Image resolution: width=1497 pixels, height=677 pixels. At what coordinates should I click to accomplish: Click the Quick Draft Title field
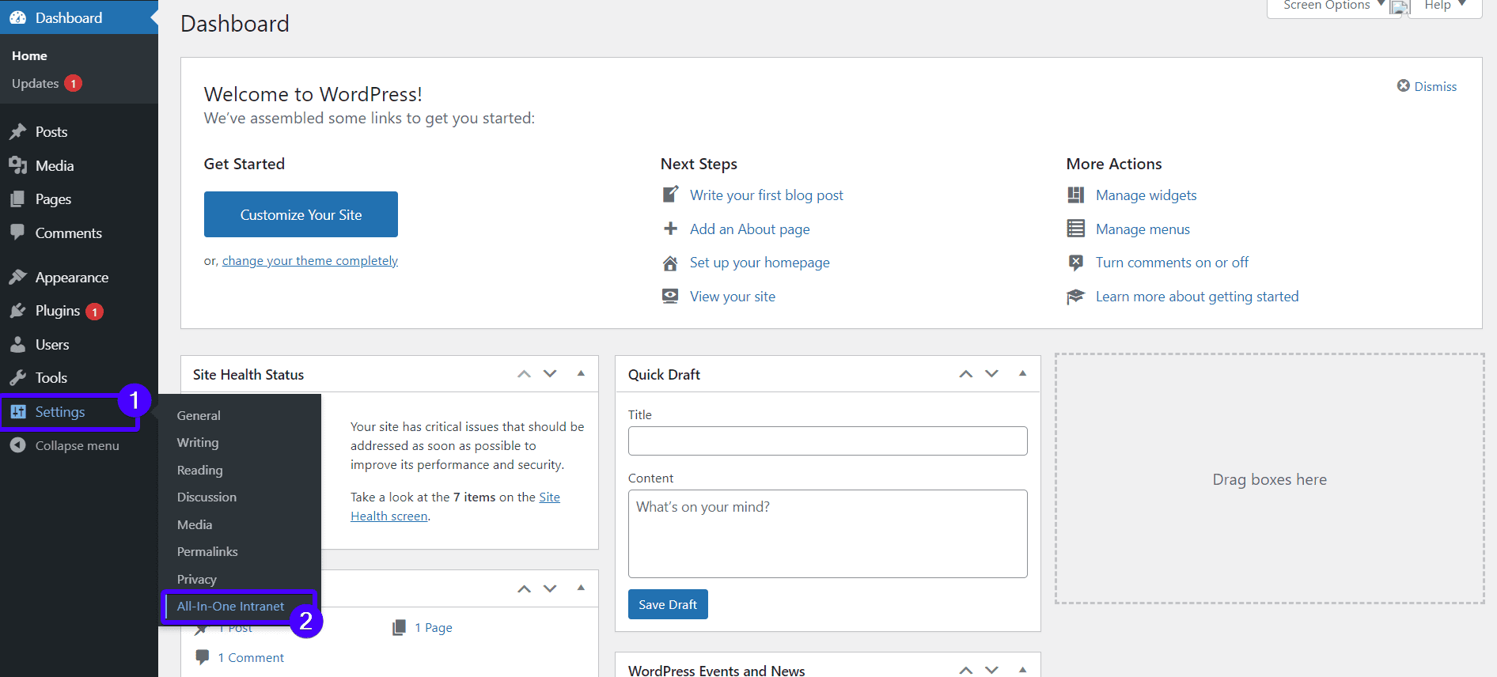point(828,441)
